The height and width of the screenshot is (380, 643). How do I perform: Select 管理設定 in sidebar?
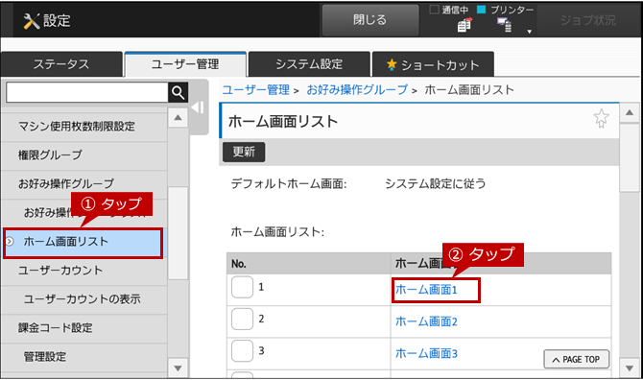(84, 357)
